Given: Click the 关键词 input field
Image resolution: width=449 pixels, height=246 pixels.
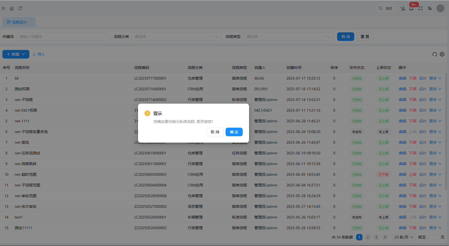Looking at the screenshot, I should [x=63, y=37].
